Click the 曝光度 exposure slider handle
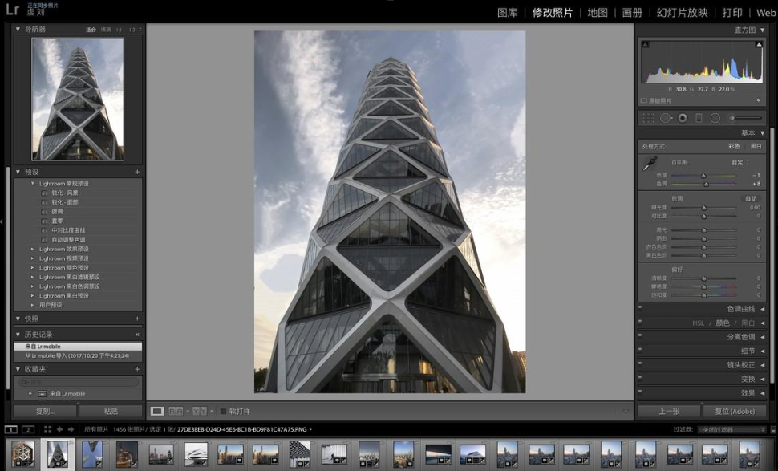 click(703, 208)
